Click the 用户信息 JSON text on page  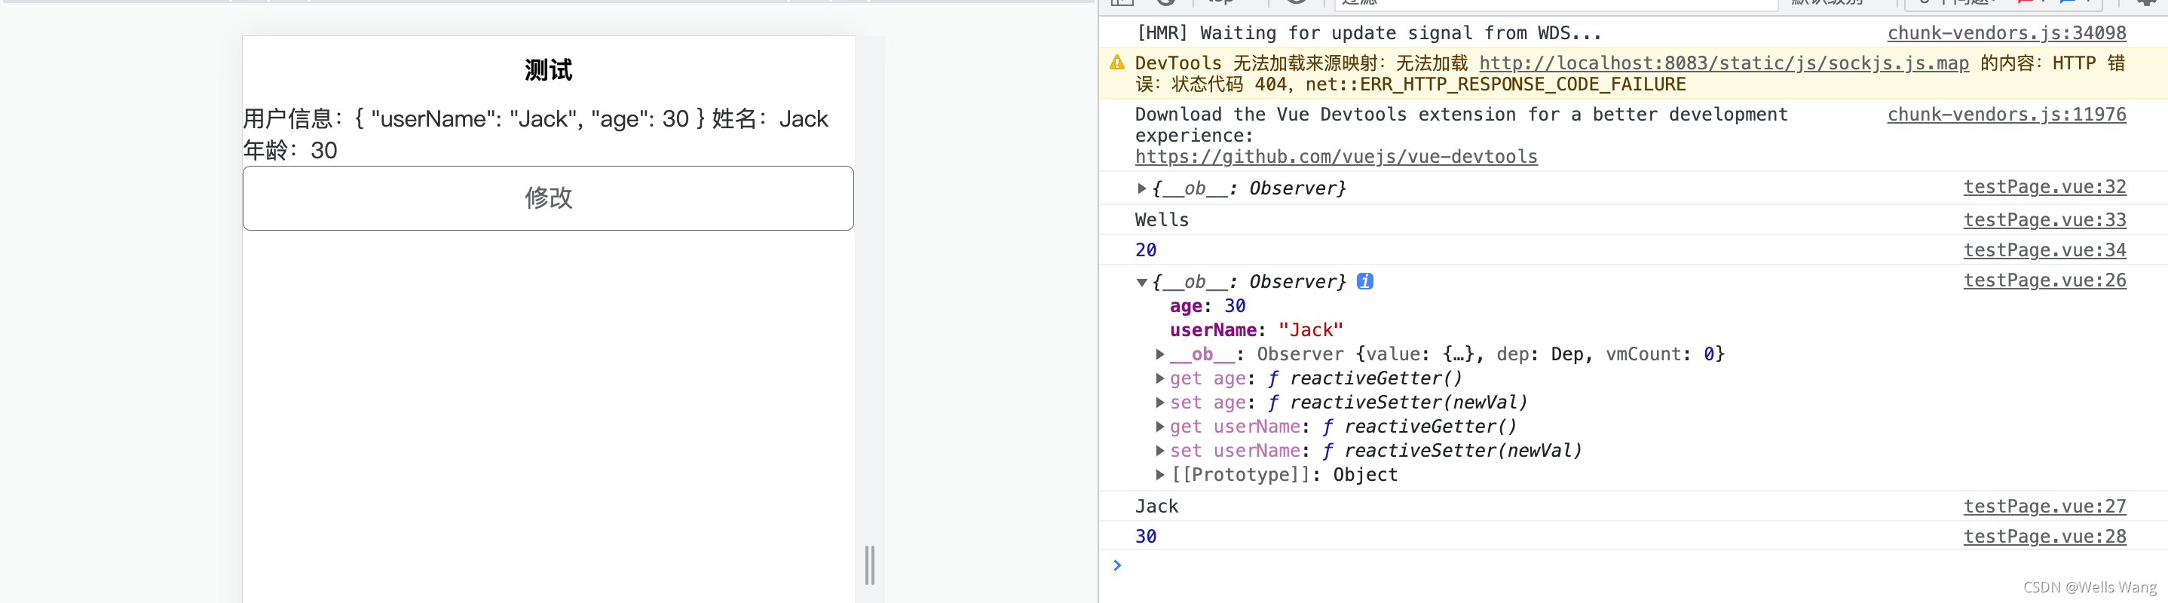coord(474,118)
